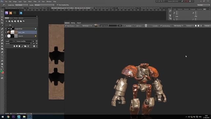Screen dimensions: 211x119
Task: Select the Healing Brush tool
Action: (x=2, y=29)
